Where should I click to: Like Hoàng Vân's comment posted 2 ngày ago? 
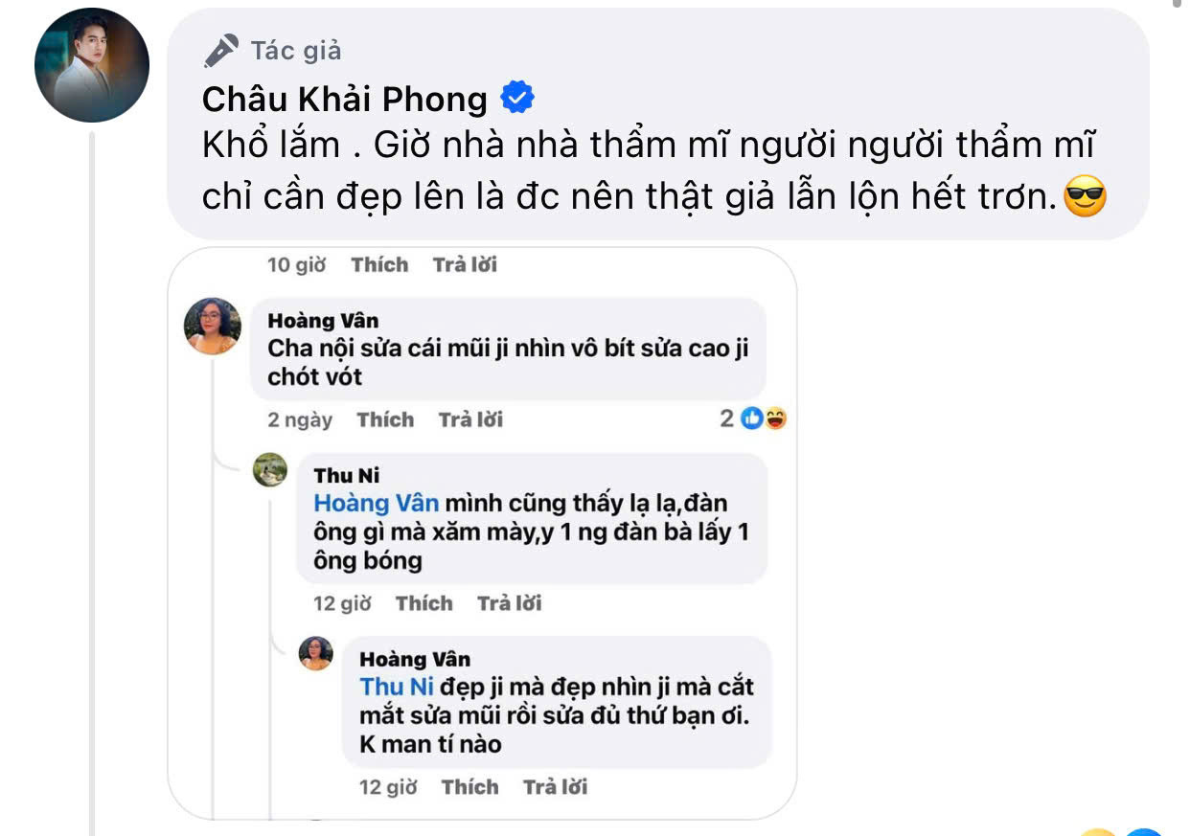[x=385, y=419]
